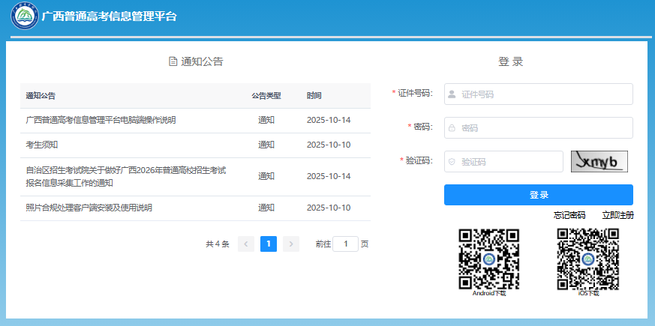Open the 忘记密码 link
This screenshot has width=655, height=326.
[x=569, y=216]
